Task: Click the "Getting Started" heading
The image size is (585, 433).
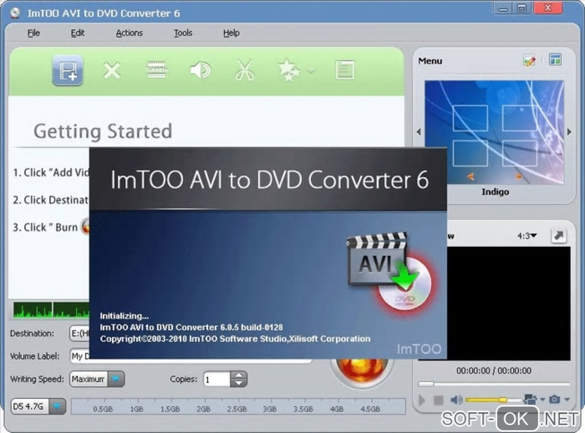Action: tap(103, 131)
